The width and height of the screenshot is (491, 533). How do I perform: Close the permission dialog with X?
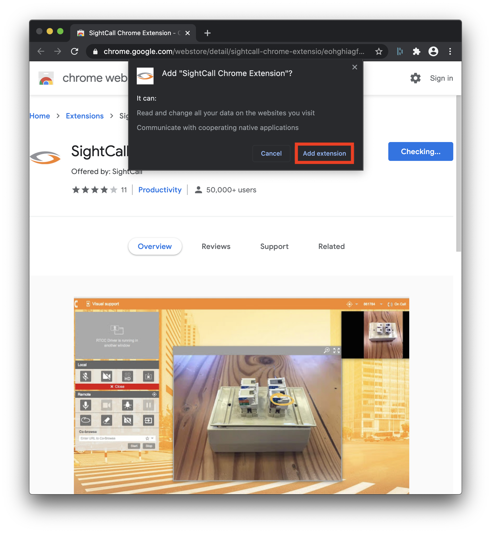point(354,67)
